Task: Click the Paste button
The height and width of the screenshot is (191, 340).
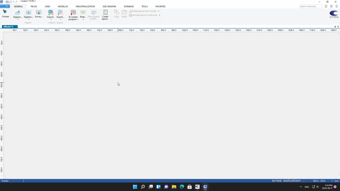Action: (x=124, y=14)
